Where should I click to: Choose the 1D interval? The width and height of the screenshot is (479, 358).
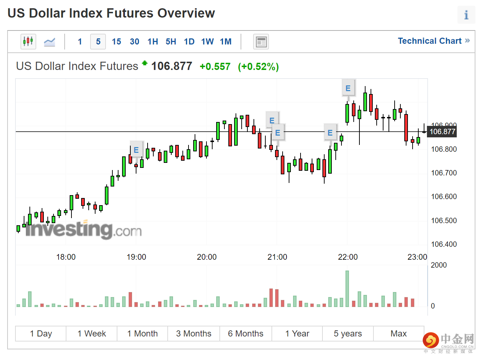tap(189, 42)
